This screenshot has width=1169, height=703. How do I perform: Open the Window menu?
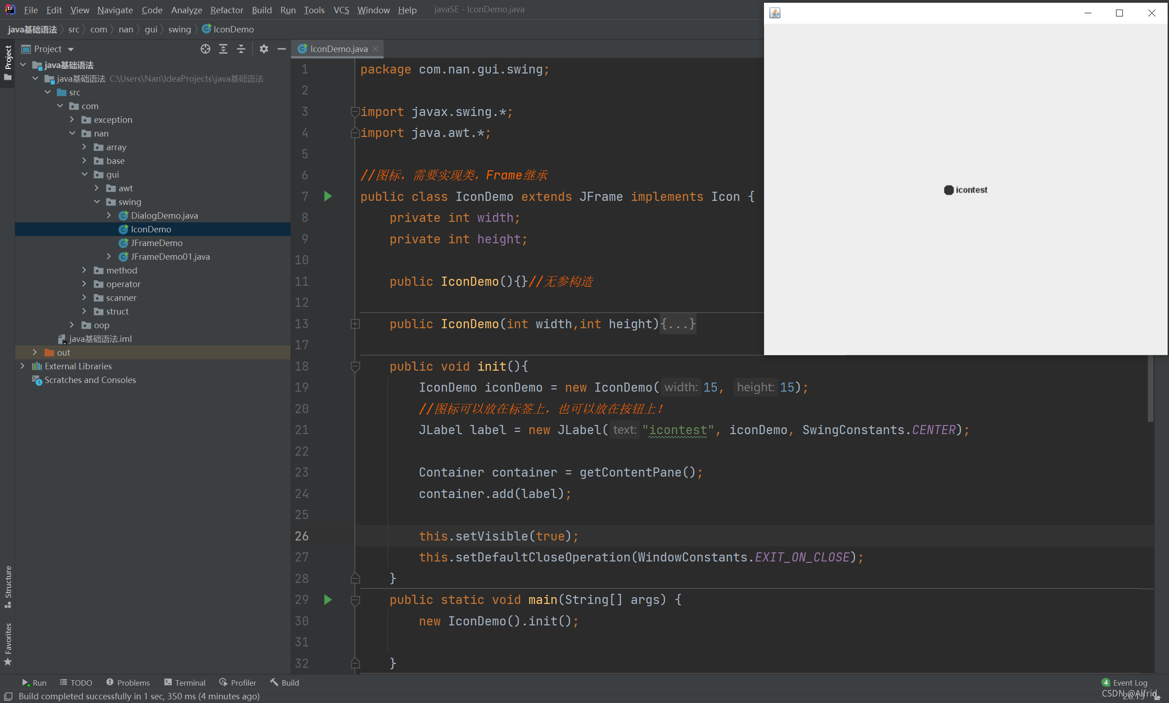pos(373,9)
